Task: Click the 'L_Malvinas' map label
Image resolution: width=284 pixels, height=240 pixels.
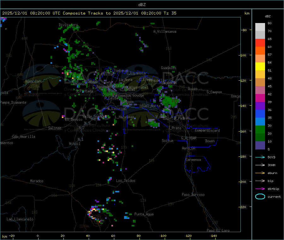Action: click(x=124, y=117)
